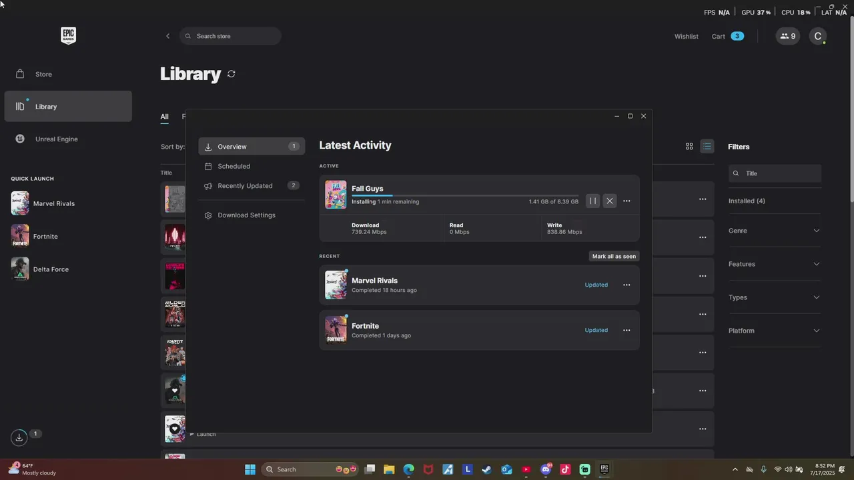Open Fortnite more options in Recent
The height and width of the screenshot is (480, 854).
[x=626, y=330]
